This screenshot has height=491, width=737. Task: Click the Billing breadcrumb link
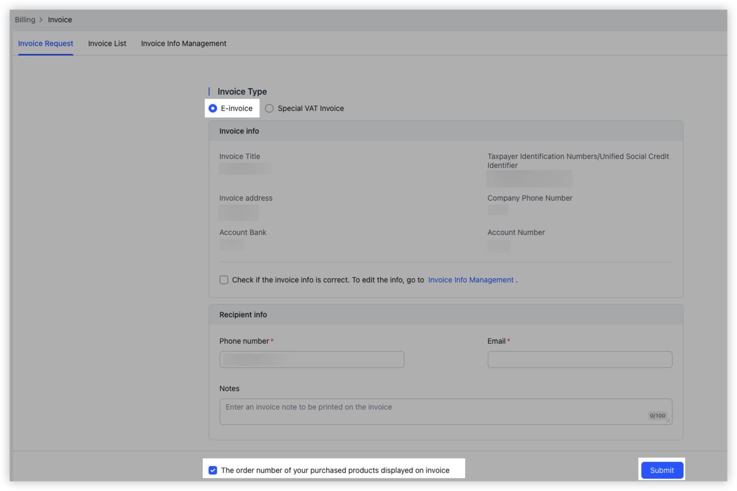(25, 20)
